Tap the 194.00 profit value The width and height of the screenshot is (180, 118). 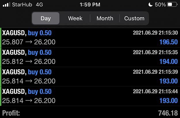tap(169, 62)
